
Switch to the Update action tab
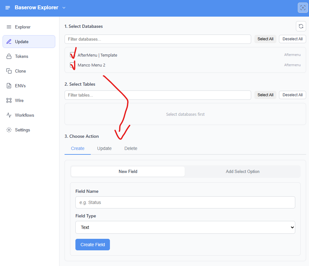click(x=104, y=148)
